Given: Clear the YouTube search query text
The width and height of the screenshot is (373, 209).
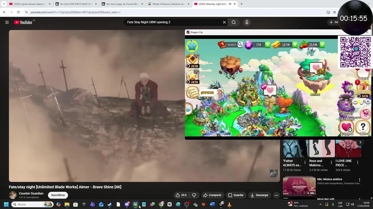Looking at the screenshot, I should pos(224,22).
